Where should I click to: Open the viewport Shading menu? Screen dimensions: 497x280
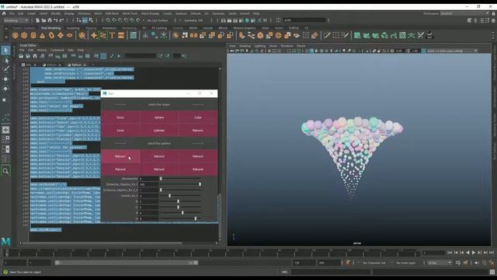[x=245, y=46]
